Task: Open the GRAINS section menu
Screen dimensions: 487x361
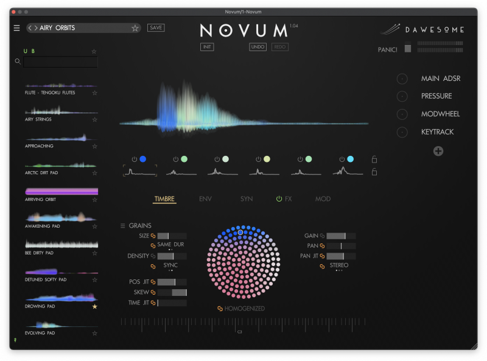Action: [x=123, y=226]
